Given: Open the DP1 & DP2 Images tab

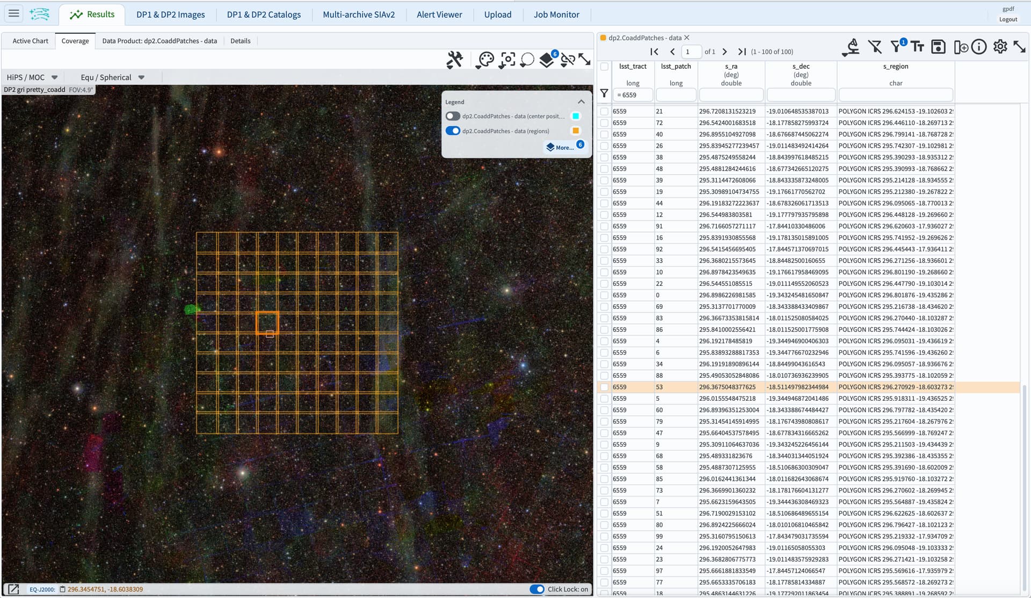Looking at the screenshot, I should point(171,15).
